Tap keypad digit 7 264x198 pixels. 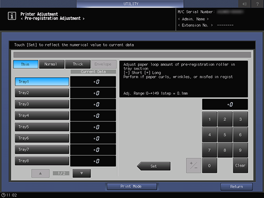tap(209, 150)
